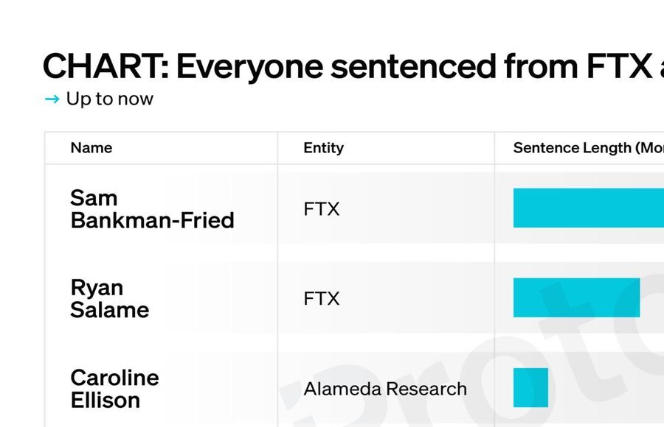Click Sam Bankman-Fried's sentence length bar
This screenshot has height=427, width=664.
pos(589,208)
